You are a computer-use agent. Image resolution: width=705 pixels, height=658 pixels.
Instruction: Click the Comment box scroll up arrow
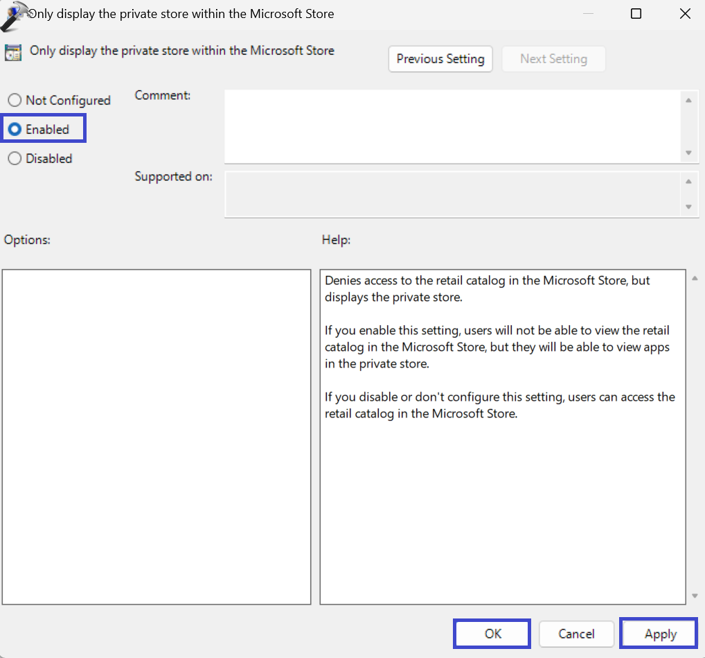coord(688,101)
